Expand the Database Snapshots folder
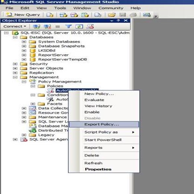This screenshot has width=194, height=194. [24, 46]
